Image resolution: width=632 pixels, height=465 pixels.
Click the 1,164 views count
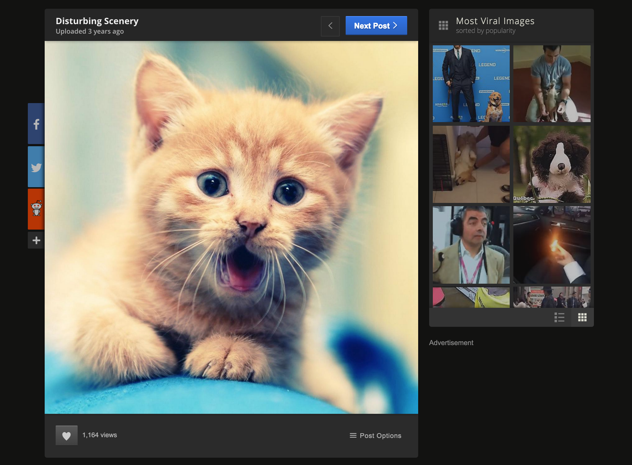(100, 435)
